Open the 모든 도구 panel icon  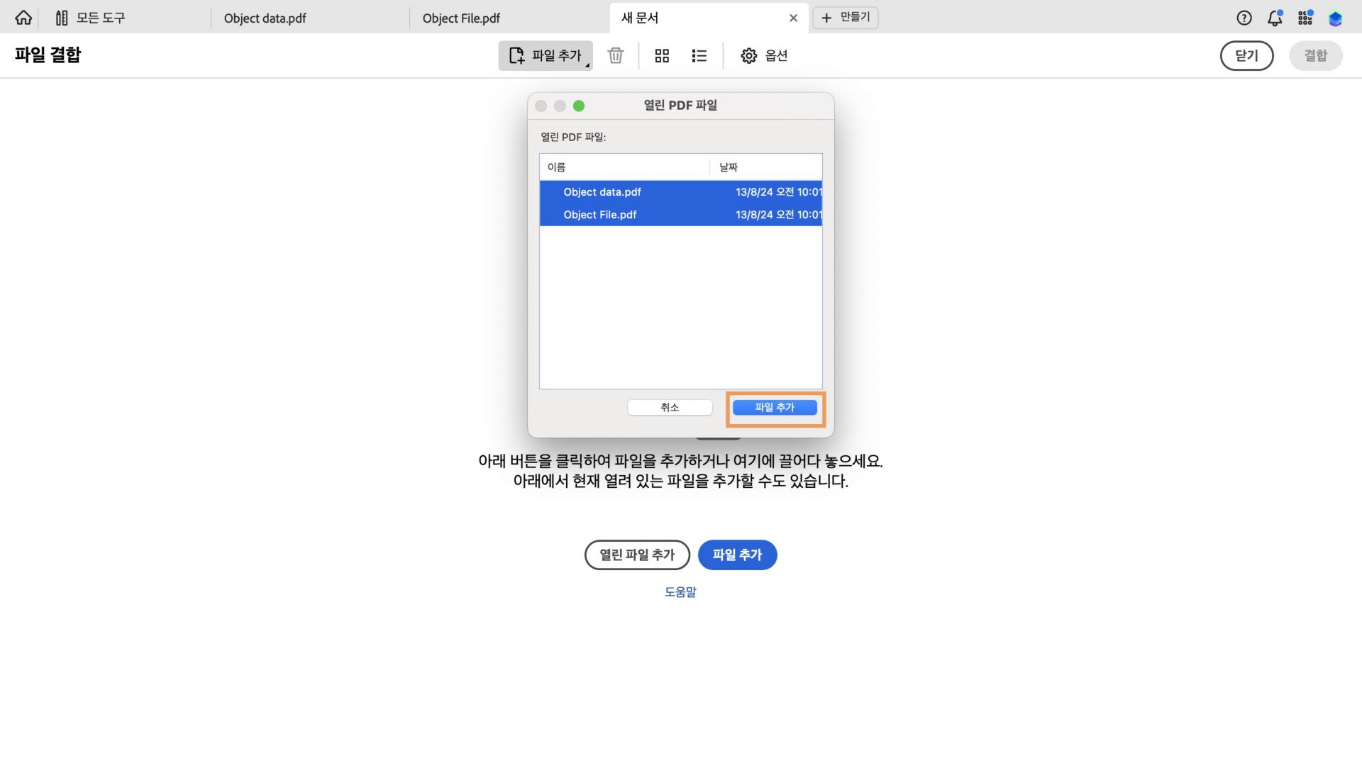point(61,17)
